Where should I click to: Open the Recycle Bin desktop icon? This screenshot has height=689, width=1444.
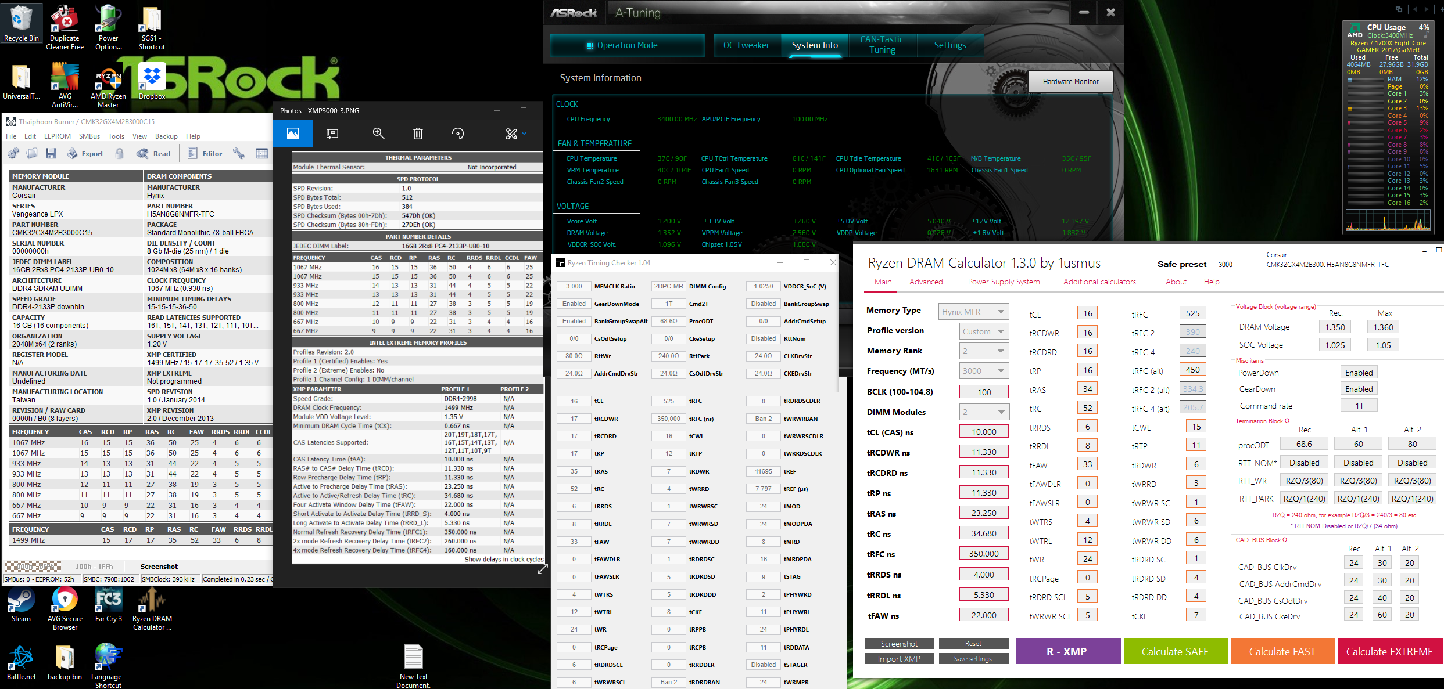22,23
